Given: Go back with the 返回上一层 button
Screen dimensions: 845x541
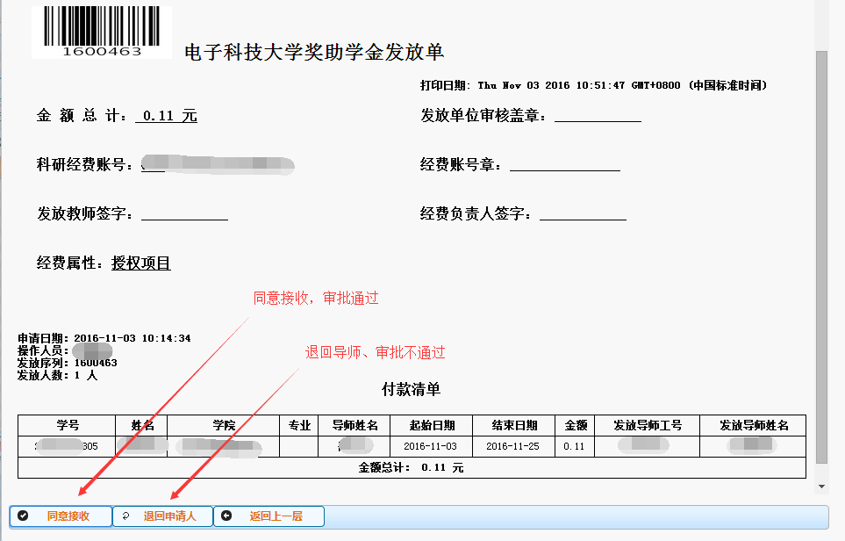Looking at the screenshot, I should [x=269, y=516].
